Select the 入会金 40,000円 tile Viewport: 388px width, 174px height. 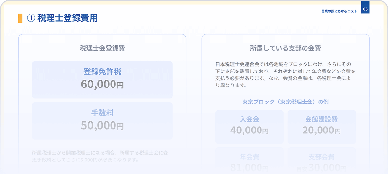click(249, 127)
